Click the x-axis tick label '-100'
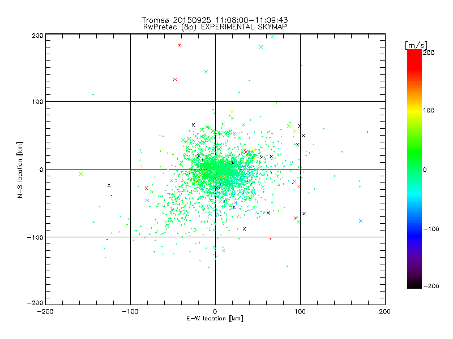The width and height of the screenshot is (453, 339). tap(130, 311)
